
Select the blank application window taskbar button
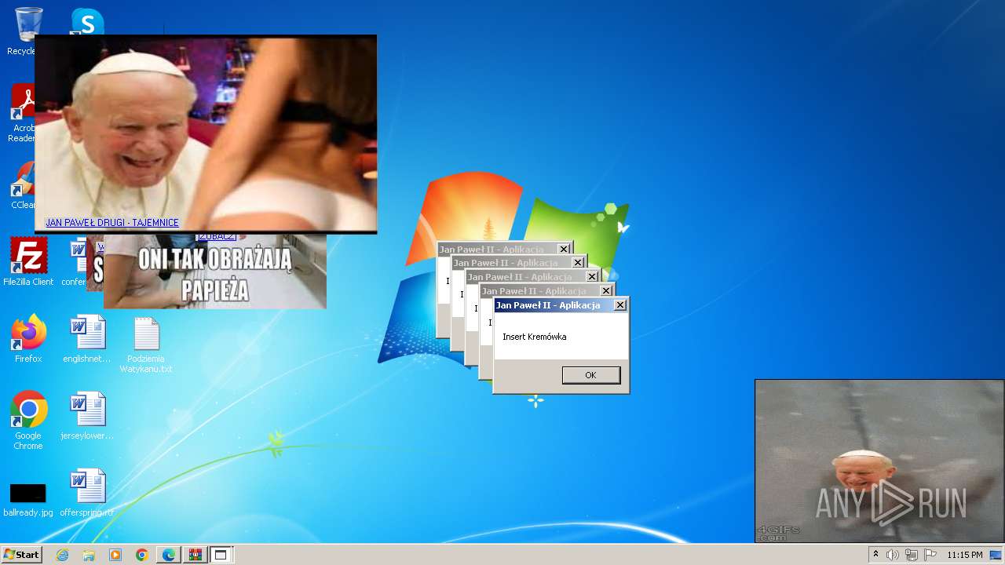[x=221, y=555]
